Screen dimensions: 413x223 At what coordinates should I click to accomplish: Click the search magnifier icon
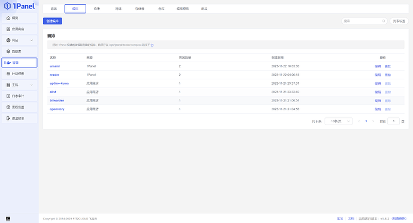pos(384,21)
